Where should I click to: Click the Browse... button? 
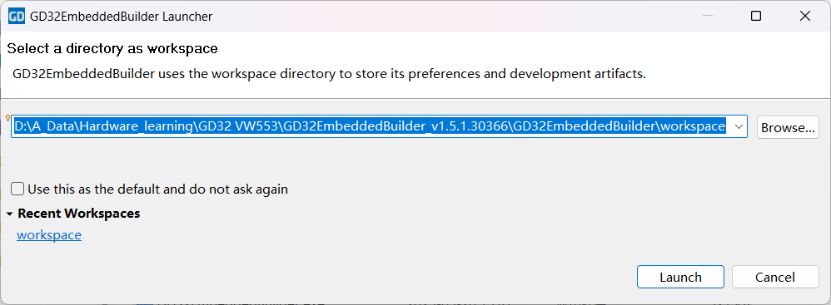click(x=788, y=127)
